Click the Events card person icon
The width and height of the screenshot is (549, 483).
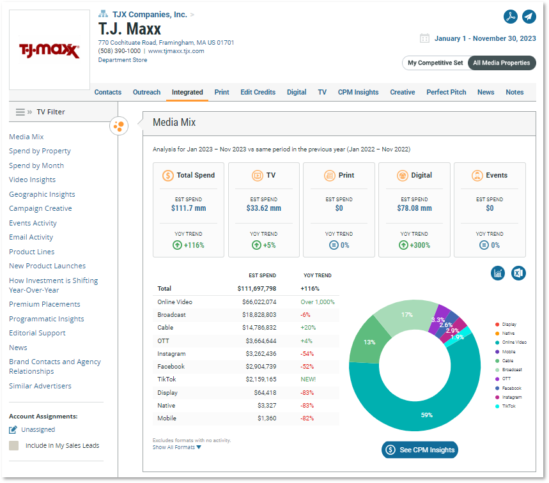click(x=477, y=175)
